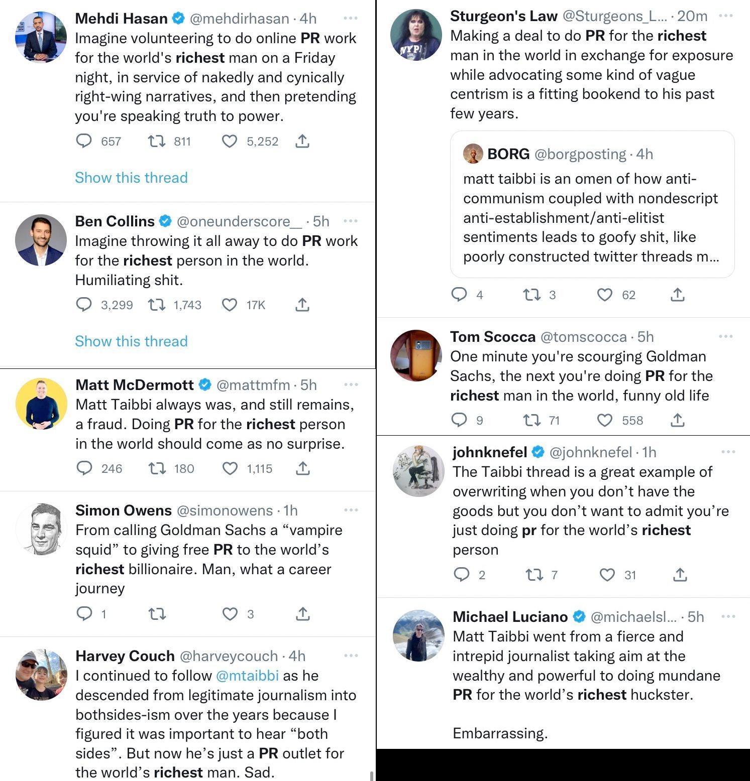This screenshot has height=781, width=750.
Task: Open more options on Mehdi Hasan's tweet
Action: tap(351, 18)
